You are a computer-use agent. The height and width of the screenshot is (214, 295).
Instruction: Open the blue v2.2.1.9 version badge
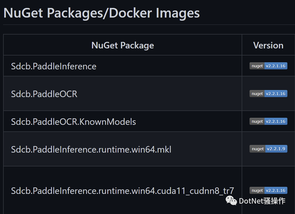pyautogui.click(x=276, y=149)
